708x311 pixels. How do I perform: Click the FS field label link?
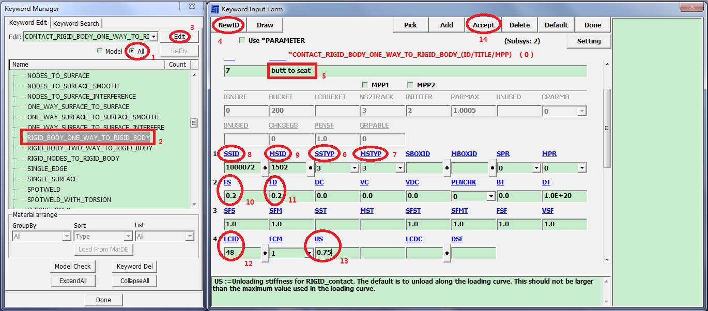[228, 182]
